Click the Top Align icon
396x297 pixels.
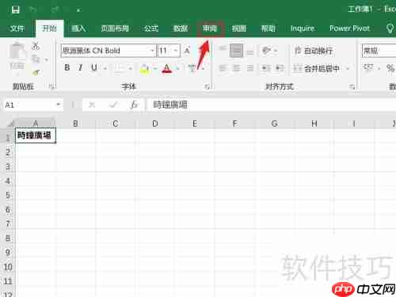(x=223, y=49)
